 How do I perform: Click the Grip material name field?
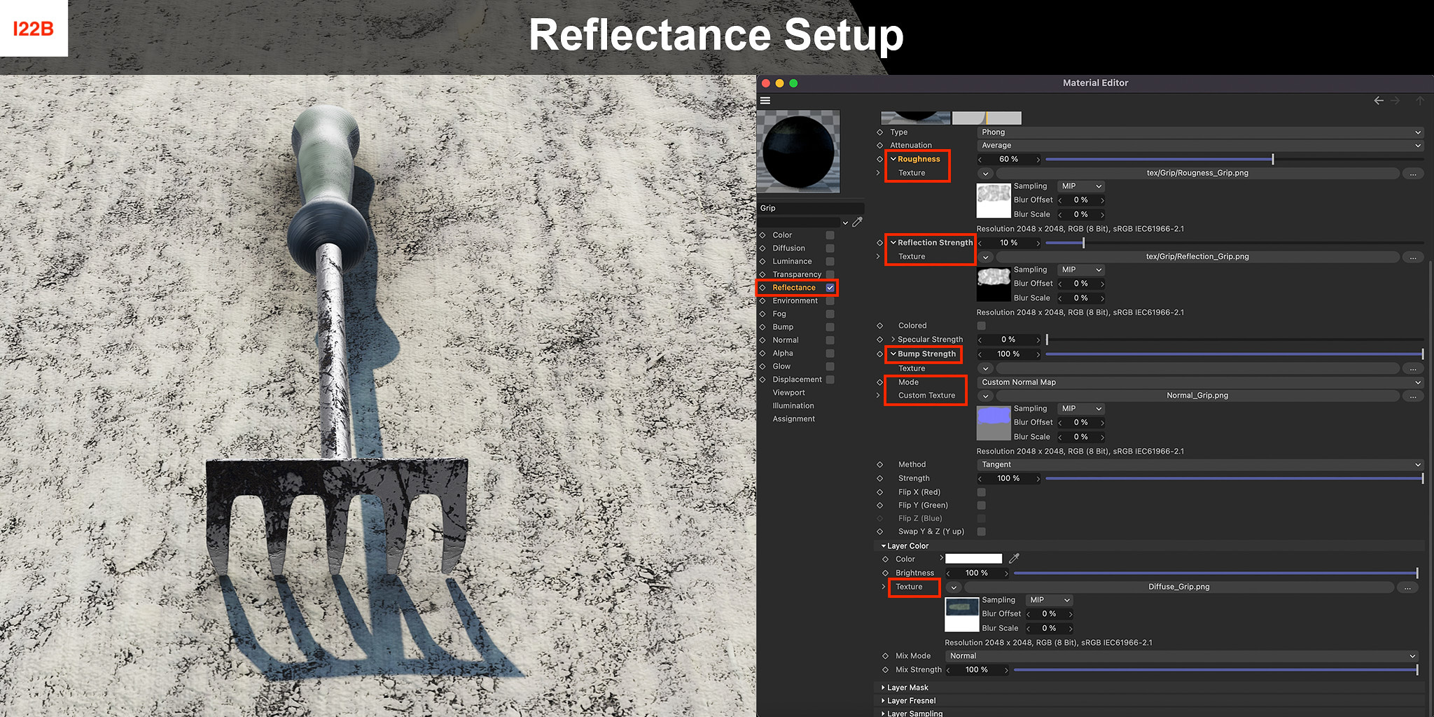(811, 209)
